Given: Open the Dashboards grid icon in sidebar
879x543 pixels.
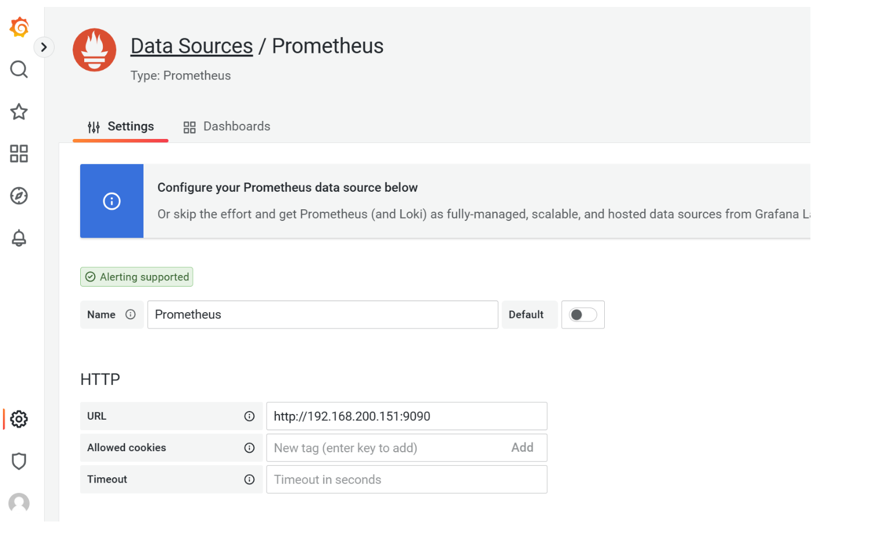Looking at the screenshot, I should [19, 153].
